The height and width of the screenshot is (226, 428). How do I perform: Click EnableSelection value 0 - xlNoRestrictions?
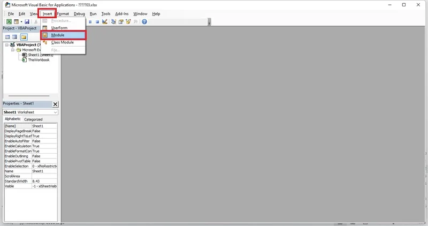click(x=44, y=166)
